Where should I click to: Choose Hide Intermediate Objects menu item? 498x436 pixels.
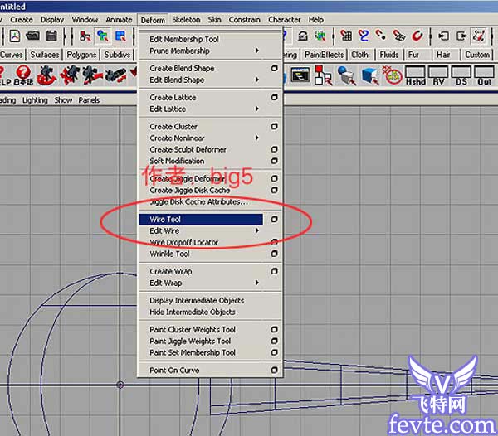tap(193, 312)
